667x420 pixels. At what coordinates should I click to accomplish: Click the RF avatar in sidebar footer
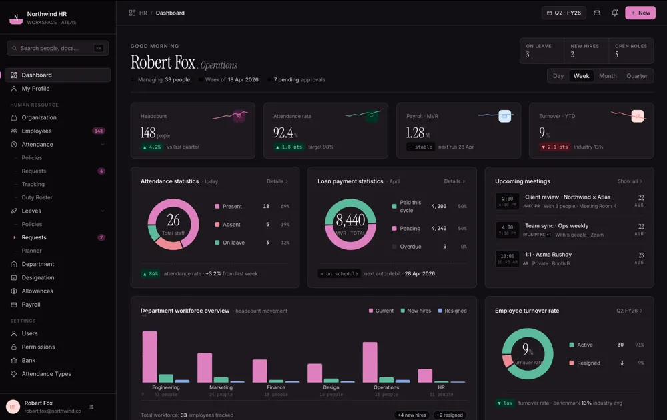(x=13, y=407)
